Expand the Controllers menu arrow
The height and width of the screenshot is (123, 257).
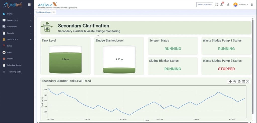point(30,27)
